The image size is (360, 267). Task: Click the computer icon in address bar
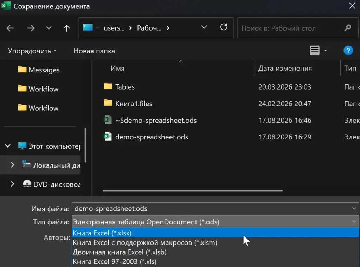pyautogui.click(x=88, y=27)
